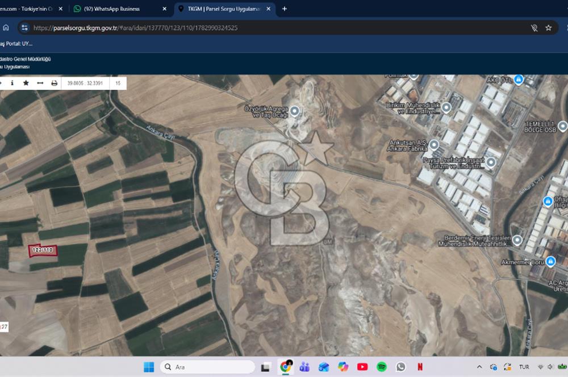Select the TKGM Parsel Sorgu tab

click(x=223, y=9)
